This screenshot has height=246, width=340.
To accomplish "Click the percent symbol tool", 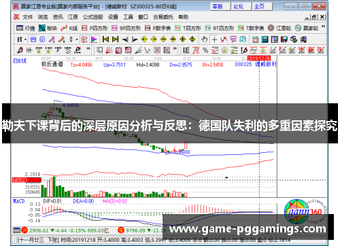I will coord(205,50).
